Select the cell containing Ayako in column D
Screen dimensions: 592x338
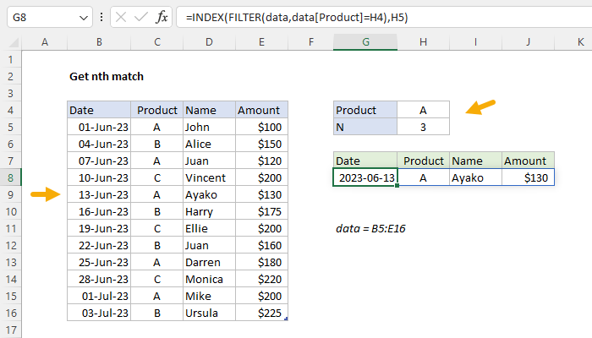pos(208,195)
